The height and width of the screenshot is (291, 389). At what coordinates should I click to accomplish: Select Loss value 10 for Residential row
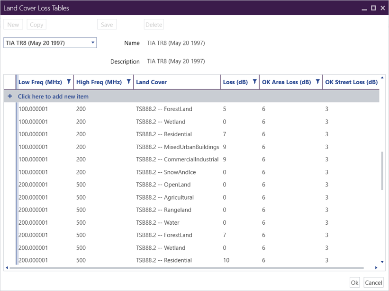tap(226, 260)
